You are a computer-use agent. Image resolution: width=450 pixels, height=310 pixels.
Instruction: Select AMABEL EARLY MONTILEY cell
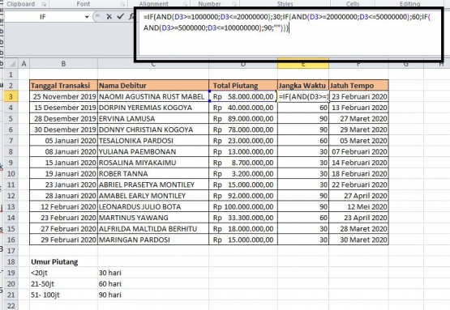(x=153, y=196)
